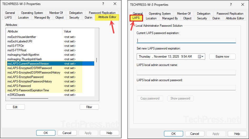Click the LAPS local admin account name field
Image resolution: width=249 pixels, height=139 pixels.
[x=186, y=73]
